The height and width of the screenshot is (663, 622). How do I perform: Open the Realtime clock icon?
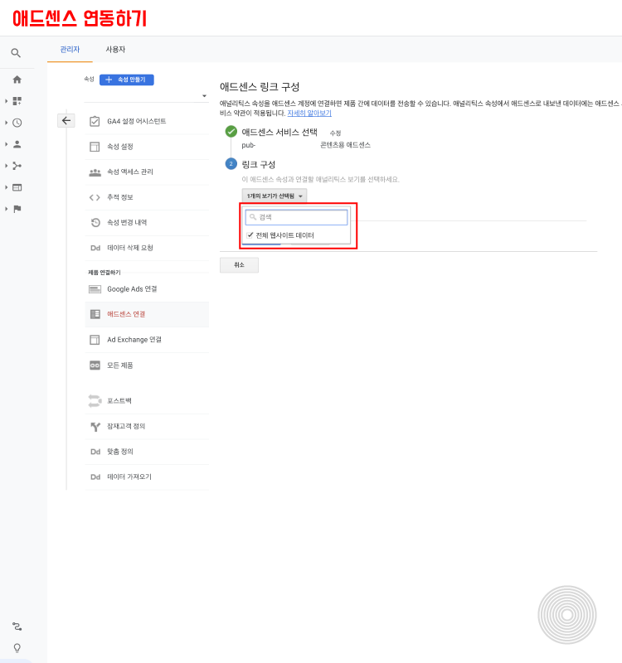coord(17,123)
